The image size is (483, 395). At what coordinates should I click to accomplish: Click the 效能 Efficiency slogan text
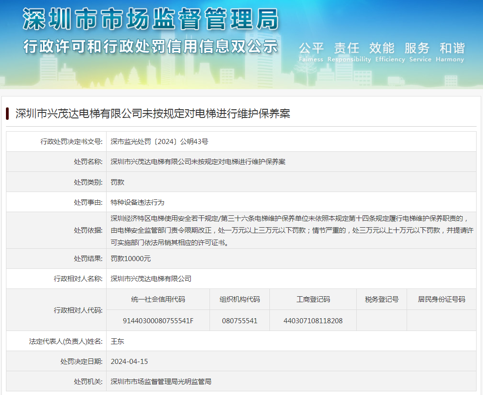pyautogui.click(x=390, y=52)
